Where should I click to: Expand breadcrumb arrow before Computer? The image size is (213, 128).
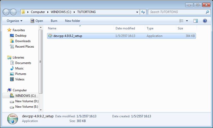tap(28, 12)
